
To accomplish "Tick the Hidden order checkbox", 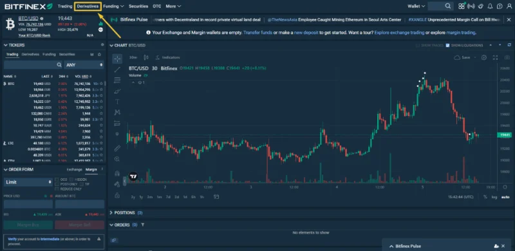I will (x=71, y=180).
